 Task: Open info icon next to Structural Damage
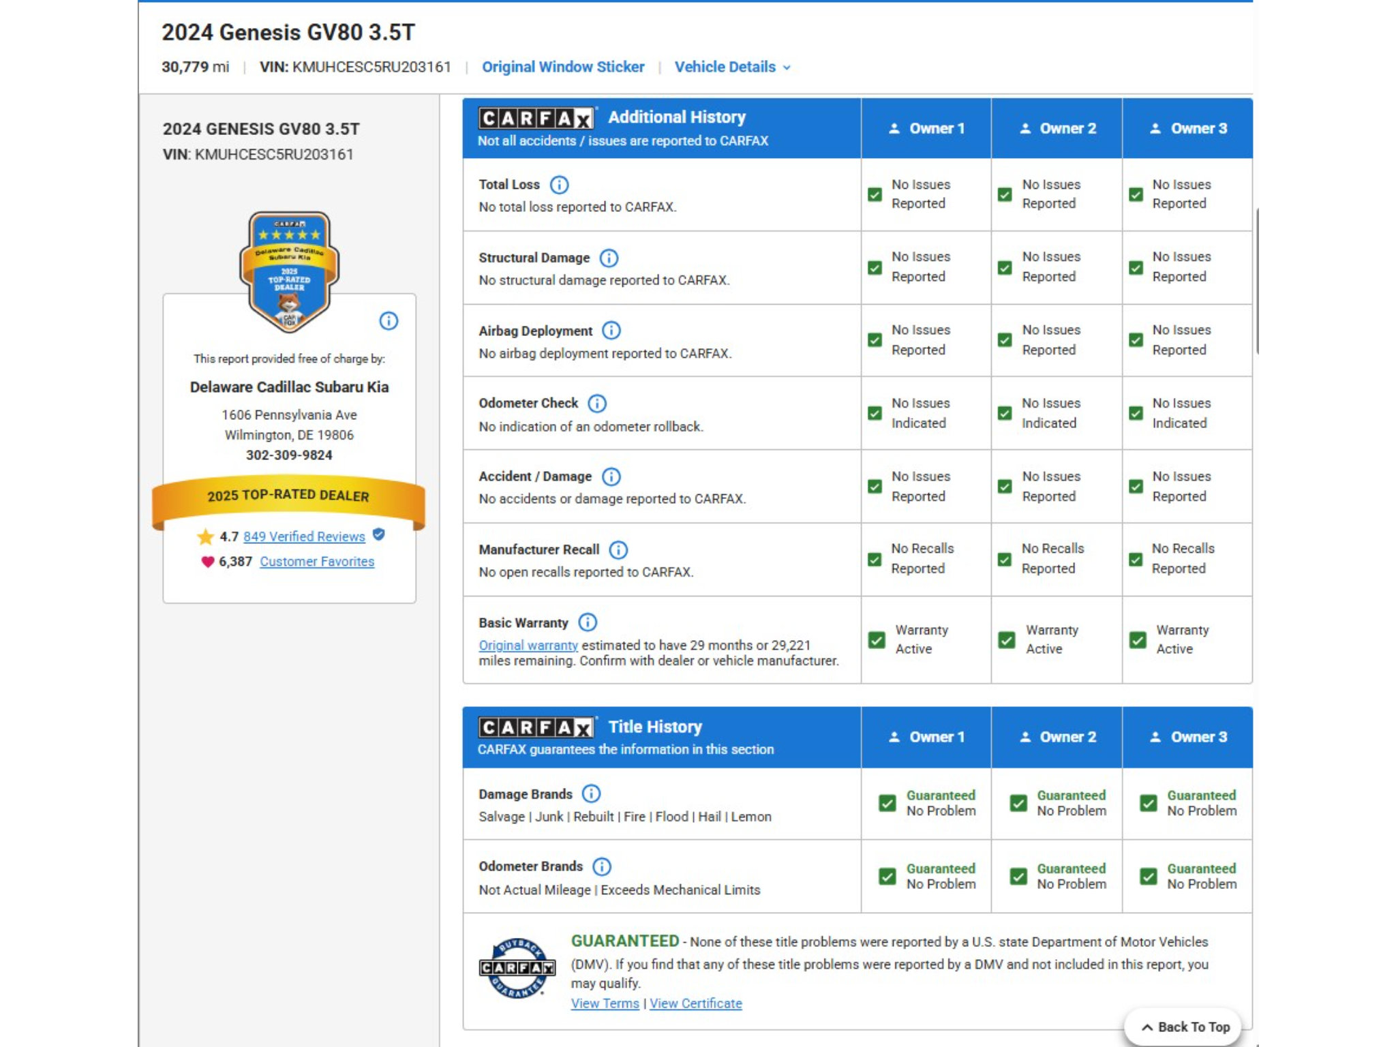(609, 258)
